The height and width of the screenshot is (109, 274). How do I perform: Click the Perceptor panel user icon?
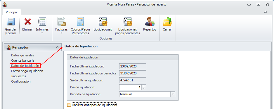click(9, 47)
